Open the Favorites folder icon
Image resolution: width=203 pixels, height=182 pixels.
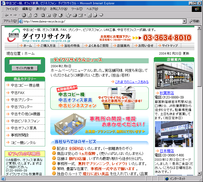(x=48, y=15)
